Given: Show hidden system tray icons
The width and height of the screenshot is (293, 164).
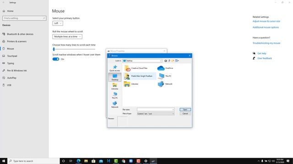Looking at the screenshot, I should (259, 161).
